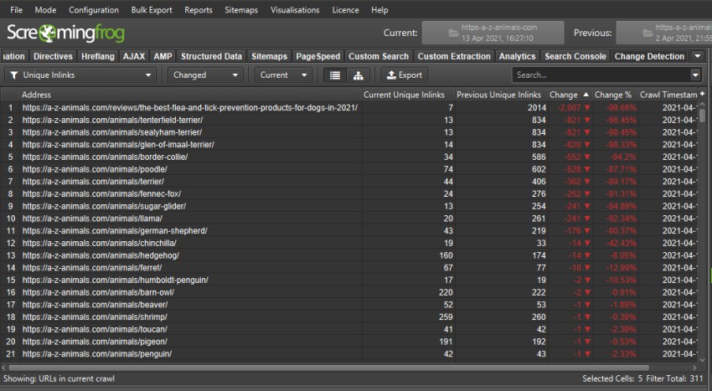712x391 pixels.
Task: Switch to the Custom Search tab
Action: pos(379,56)
